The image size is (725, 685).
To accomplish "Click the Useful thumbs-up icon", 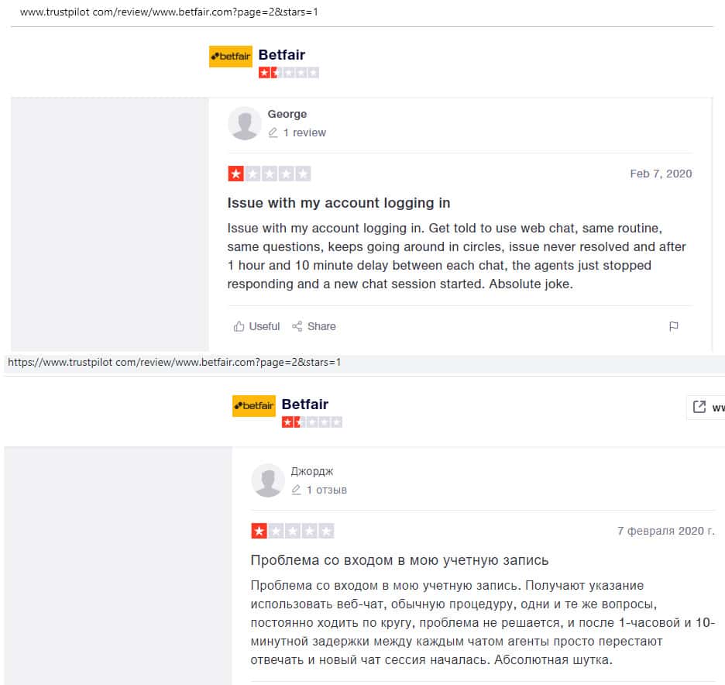I will [239, 326].
